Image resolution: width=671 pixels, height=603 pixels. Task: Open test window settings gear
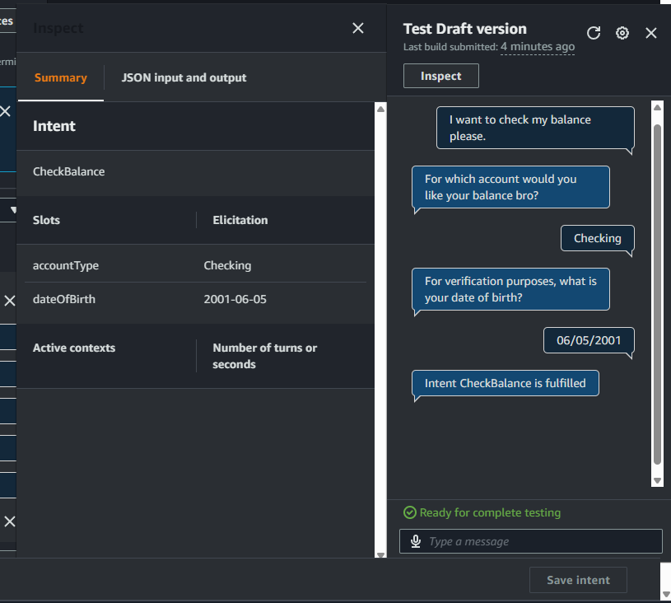click(x=622, y=33)
